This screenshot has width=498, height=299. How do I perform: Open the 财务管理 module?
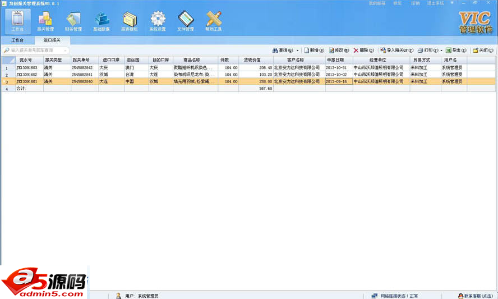point(73,21)
